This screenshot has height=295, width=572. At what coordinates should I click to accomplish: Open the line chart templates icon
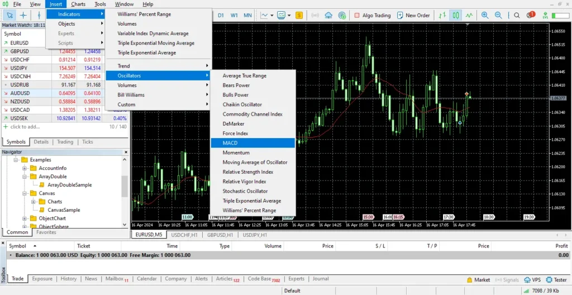[x=264, y=15]
